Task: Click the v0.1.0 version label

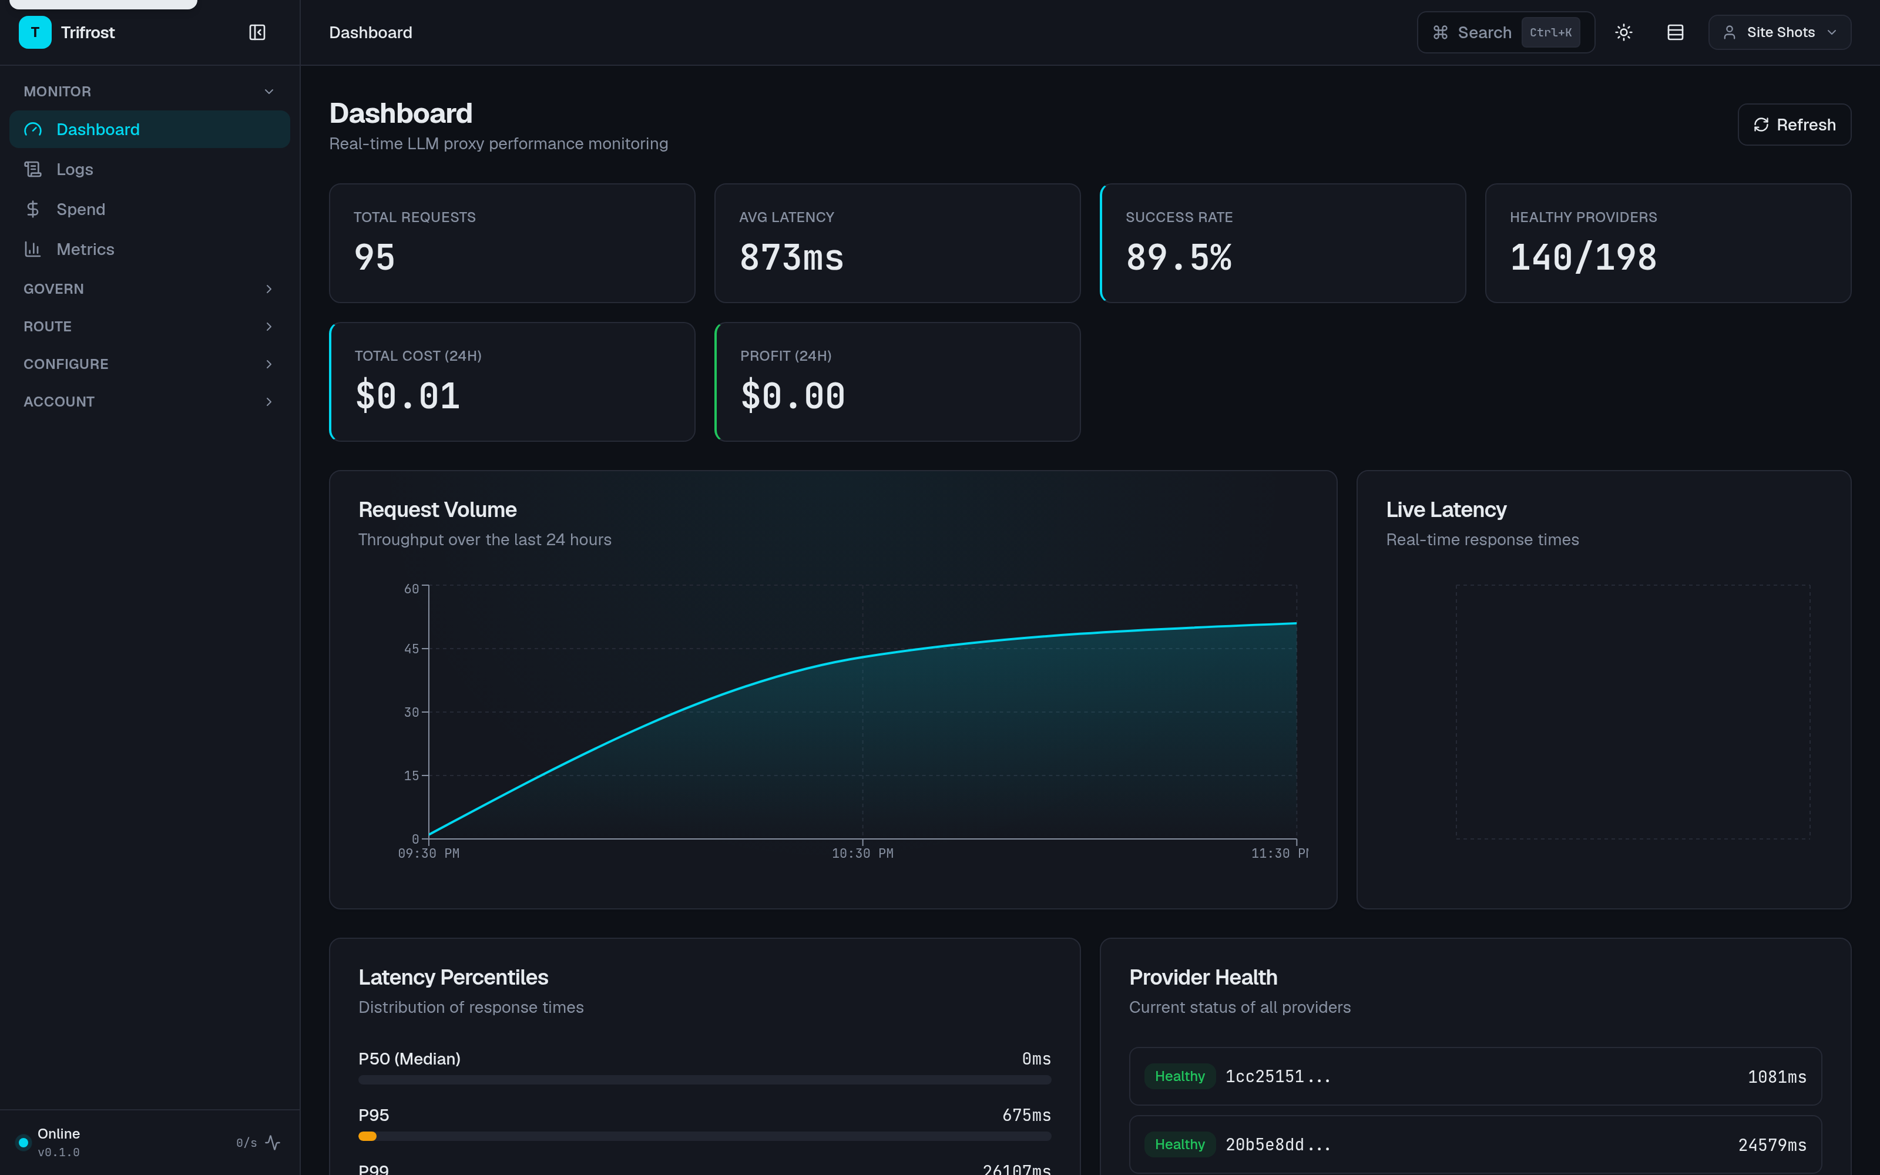Action: point(58,1153)
